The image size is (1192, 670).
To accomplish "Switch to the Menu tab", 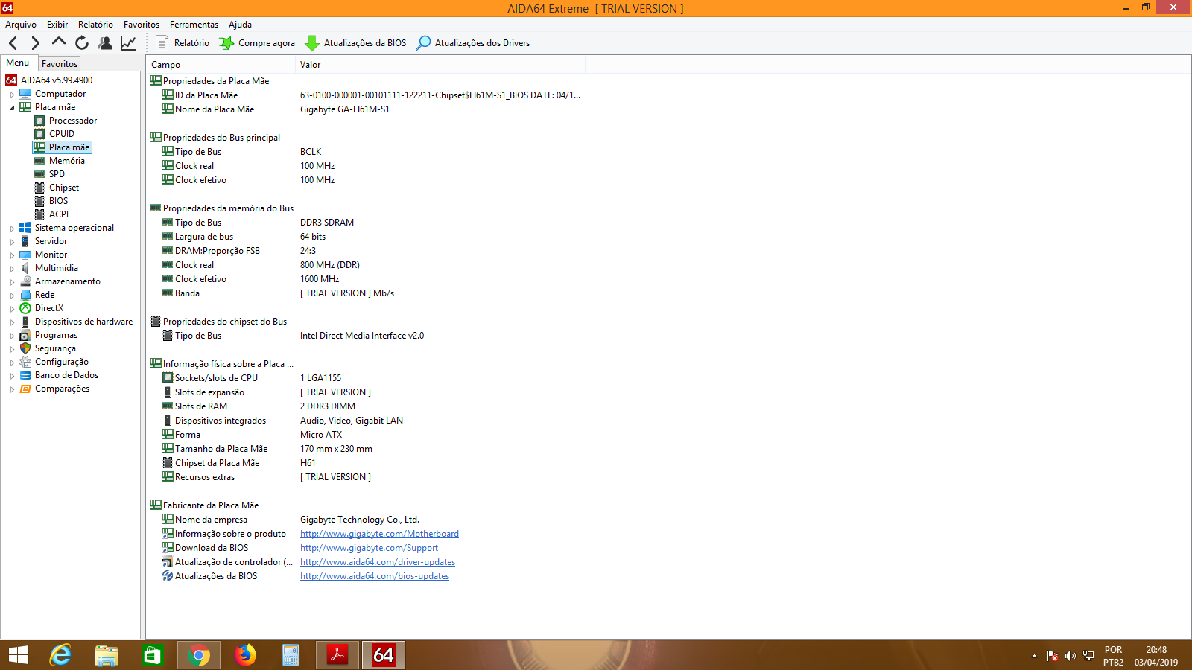I will pos(18,63).
